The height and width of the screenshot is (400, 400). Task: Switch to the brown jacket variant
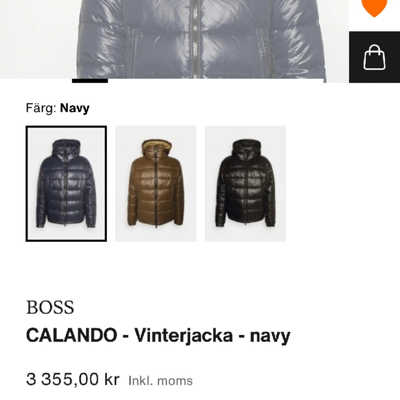pyautogui.click(x=155, y=184)
